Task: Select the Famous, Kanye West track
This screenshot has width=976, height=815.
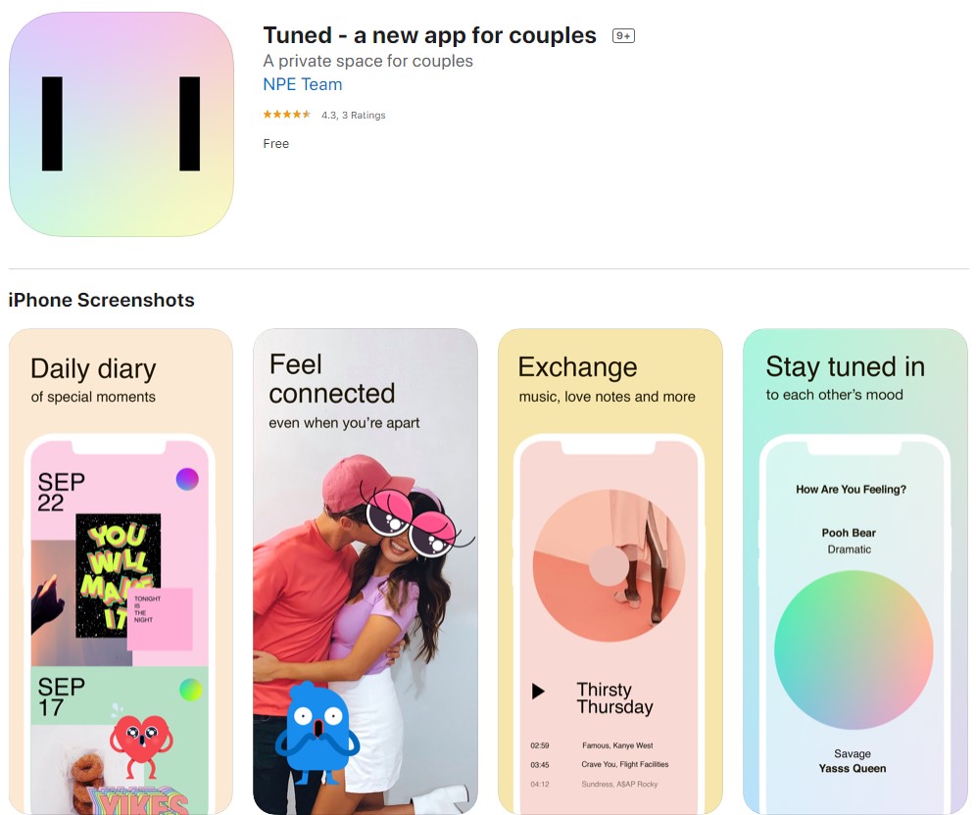Action: 592,745
